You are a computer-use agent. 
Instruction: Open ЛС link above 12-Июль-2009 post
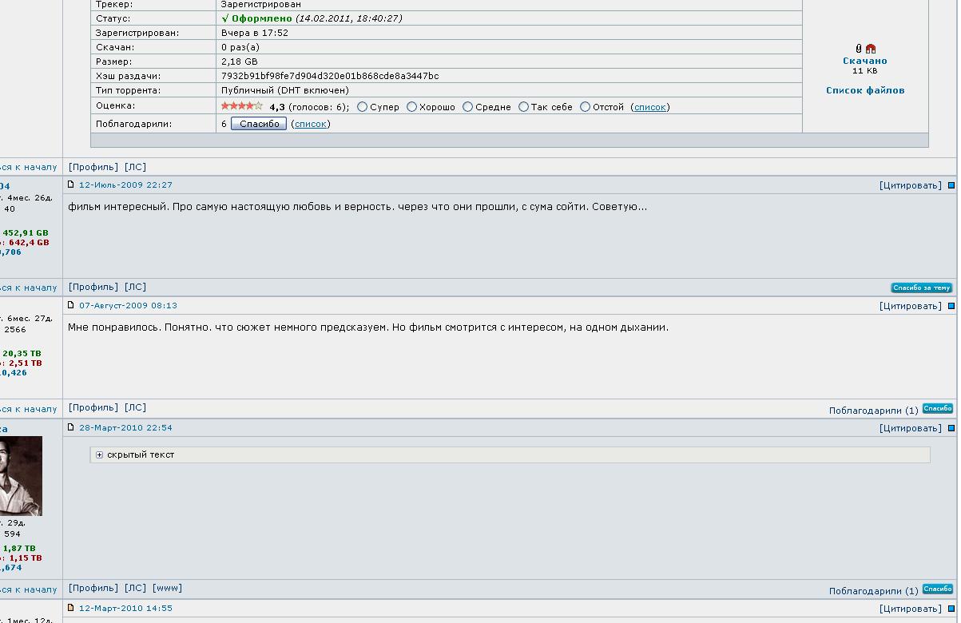[136, 167]
